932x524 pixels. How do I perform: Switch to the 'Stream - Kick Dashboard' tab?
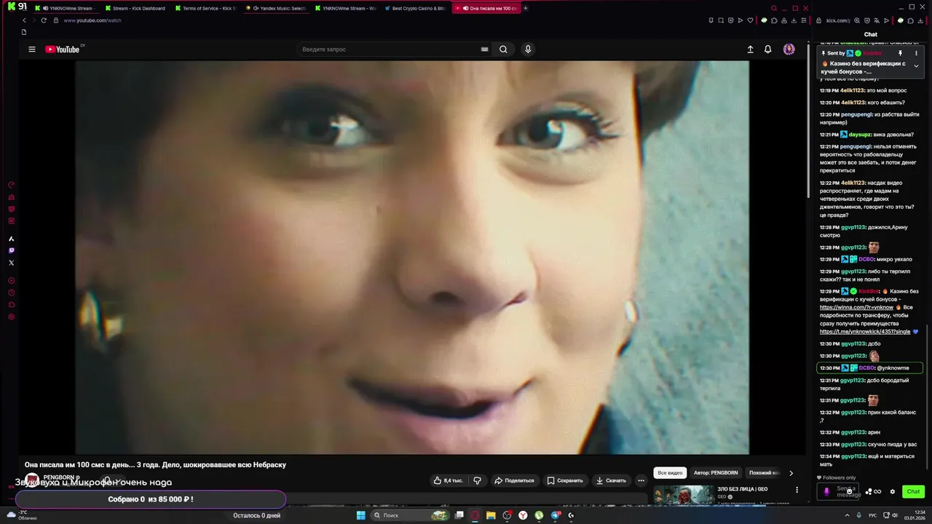click(x=135, y=8)
